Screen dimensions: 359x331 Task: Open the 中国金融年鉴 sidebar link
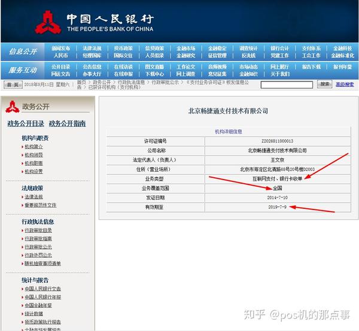coord(38,305)
